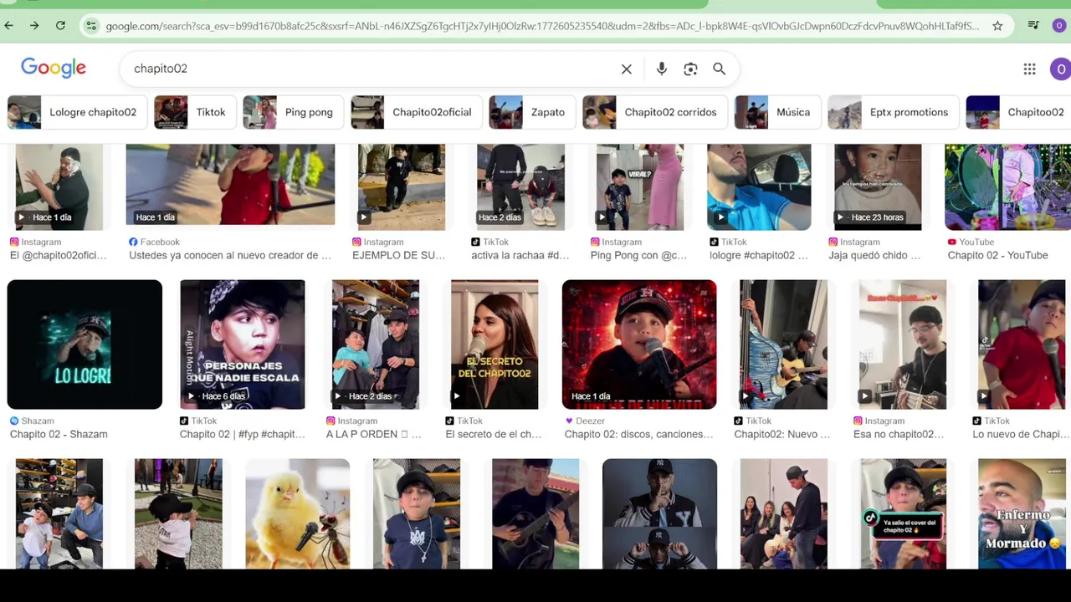Open Deezer red background image

coord(639,344)
